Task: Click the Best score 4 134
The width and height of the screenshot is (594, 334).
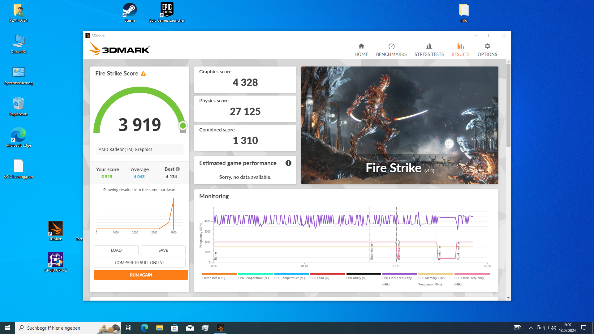Action: click(x=171, y=177)
